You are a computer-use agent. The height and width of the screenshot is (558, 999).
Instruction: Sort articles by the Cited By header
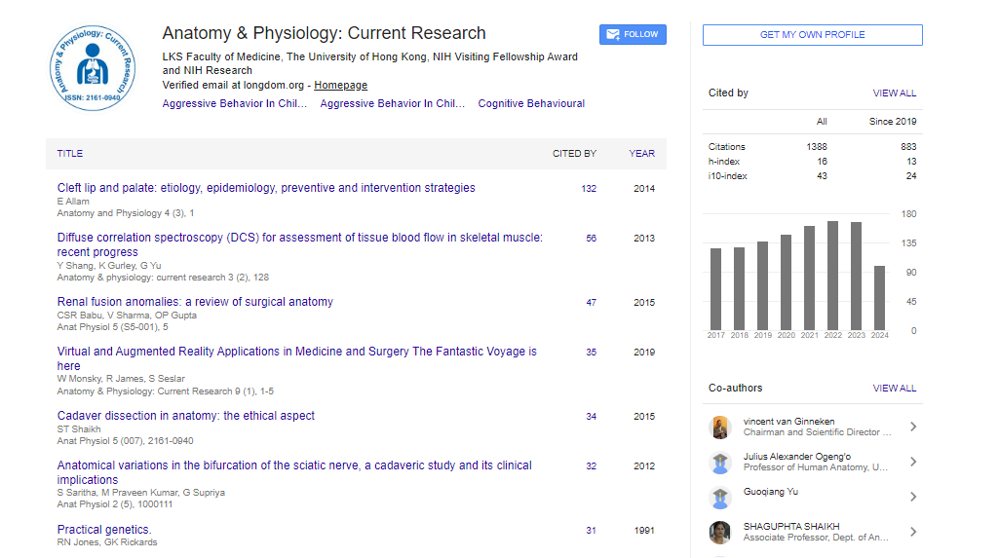coord(574,153)
